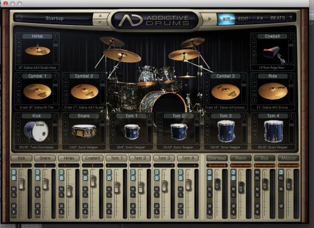The height and width of the screenshot is (228, 314).
Task: Mute the Kick mixer channel
Action: 14,189
